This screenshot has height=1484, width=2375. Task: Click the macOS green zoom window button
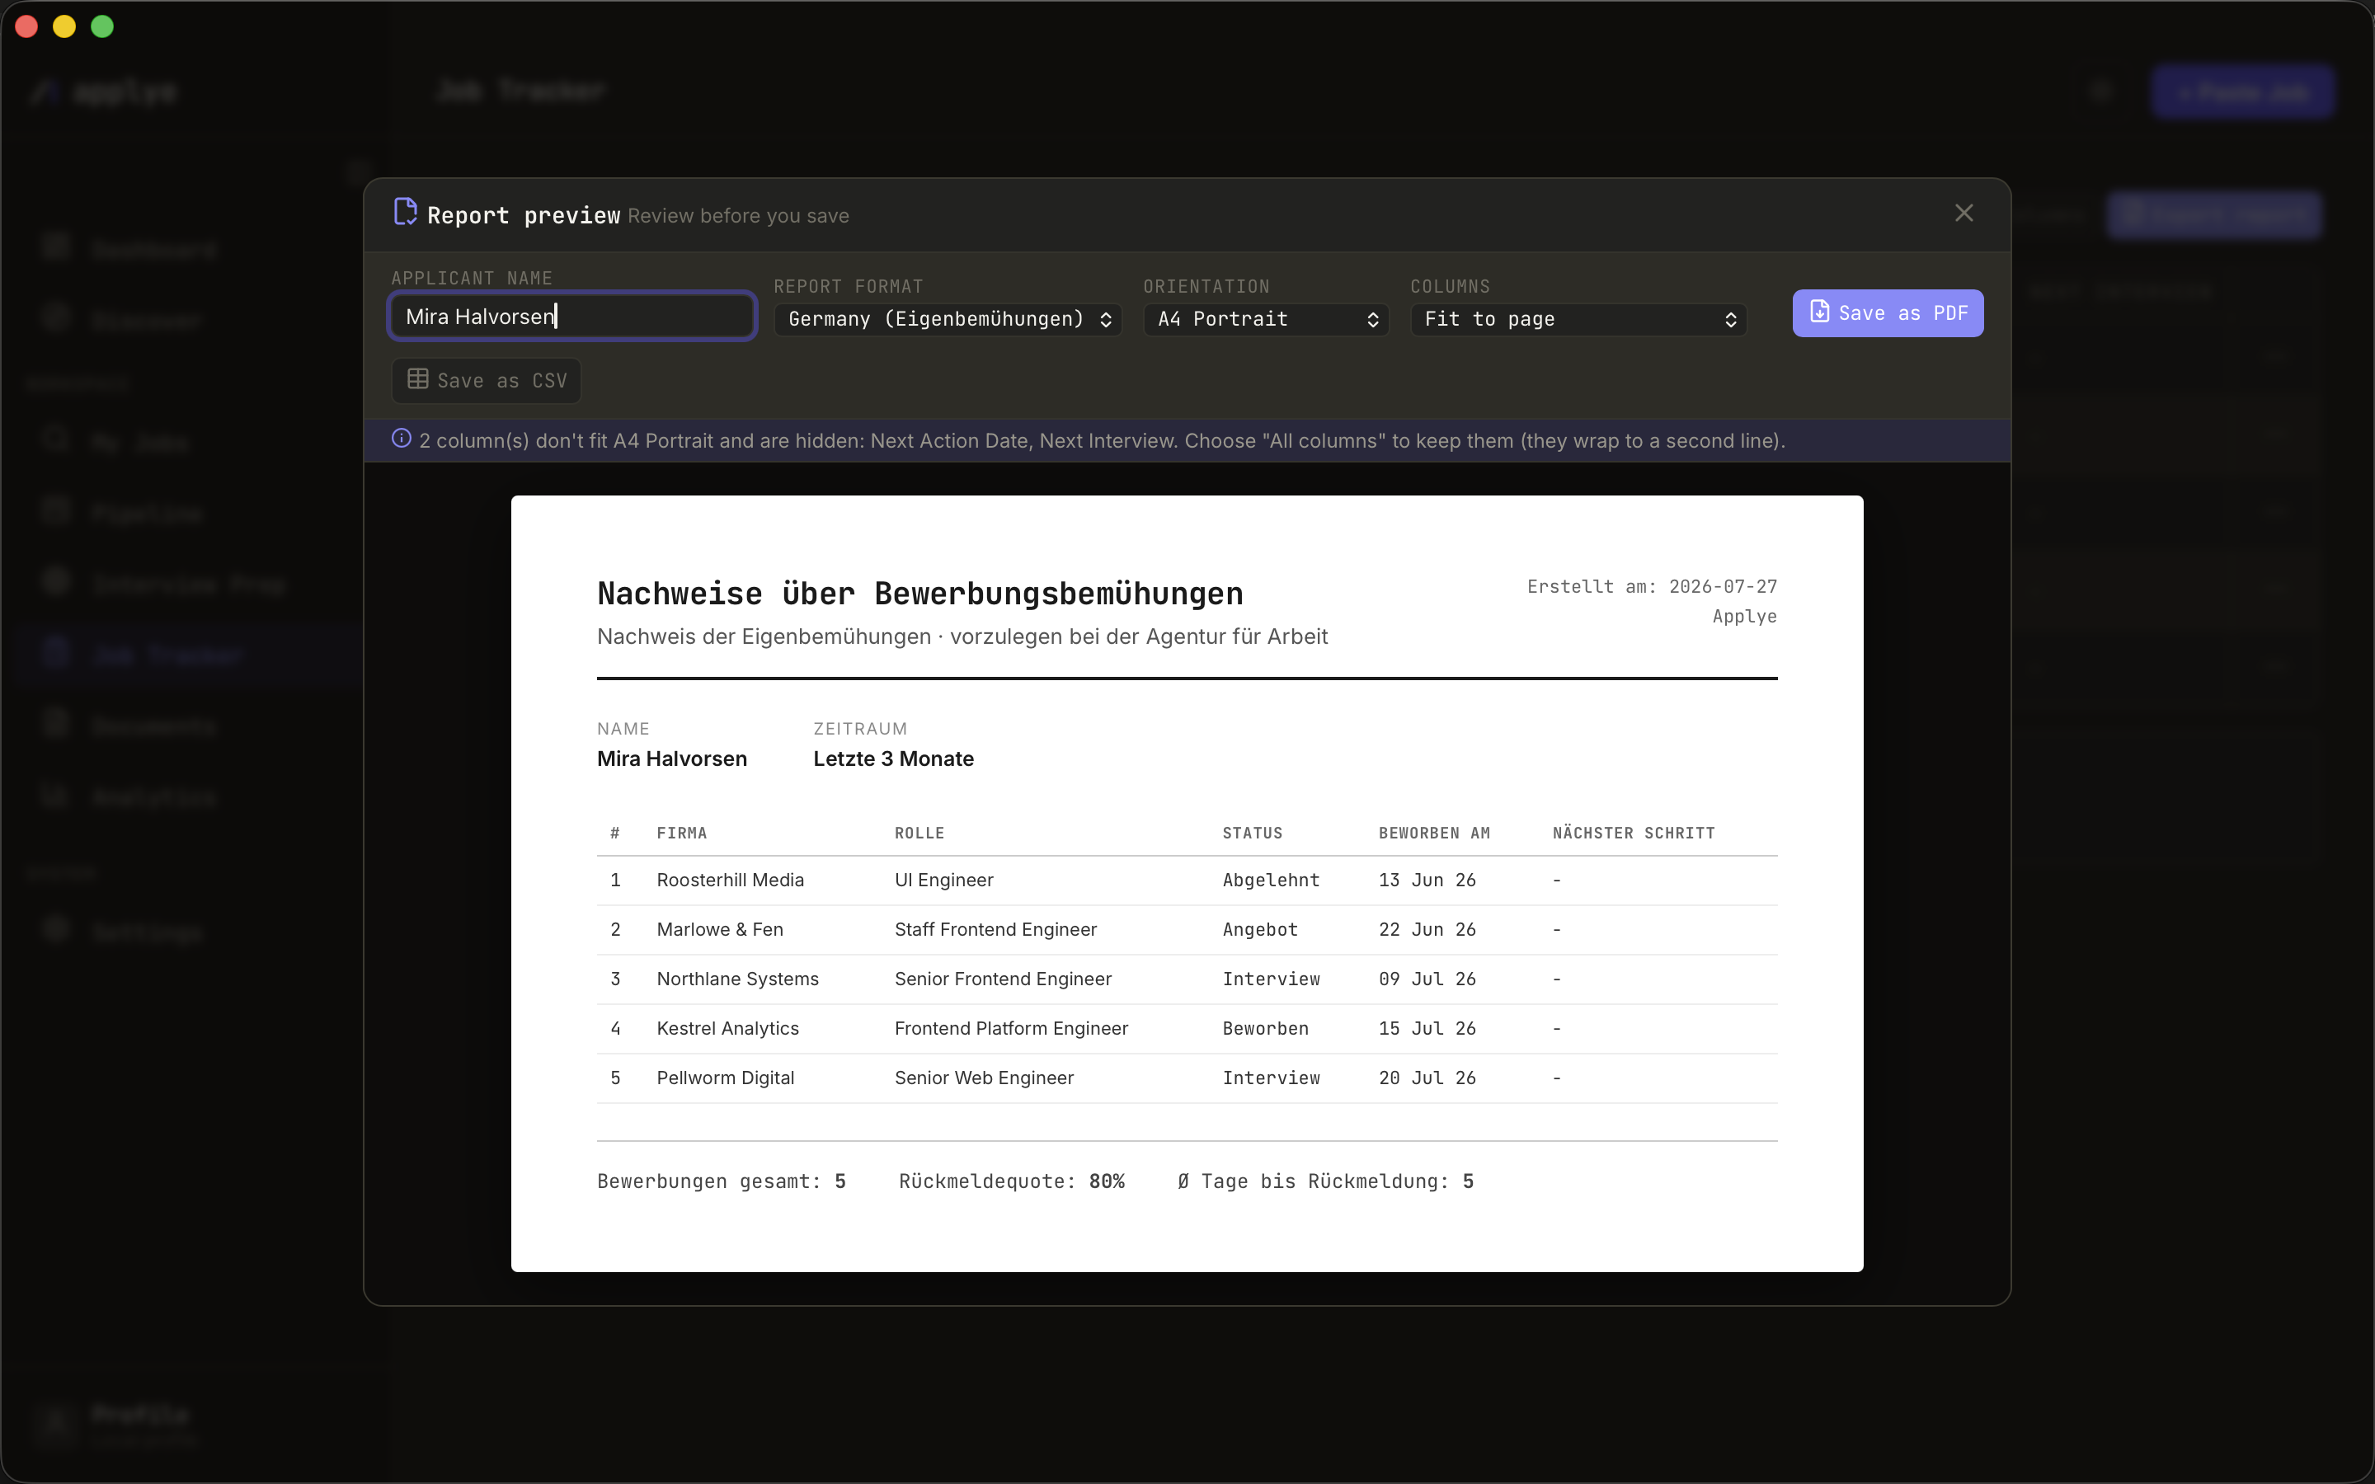(x=102, y=26)
